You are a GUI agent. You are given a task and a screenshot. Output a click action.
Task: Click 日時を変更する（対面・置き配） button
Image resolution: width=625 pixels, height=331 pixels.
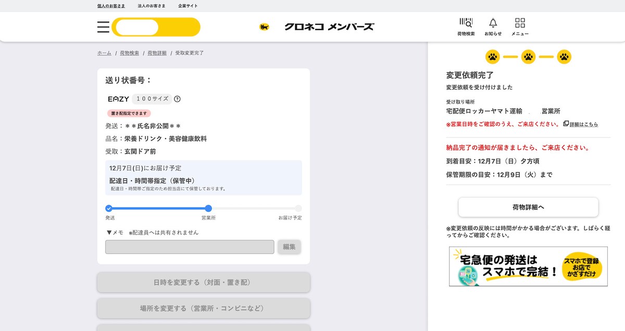[203, 283]
